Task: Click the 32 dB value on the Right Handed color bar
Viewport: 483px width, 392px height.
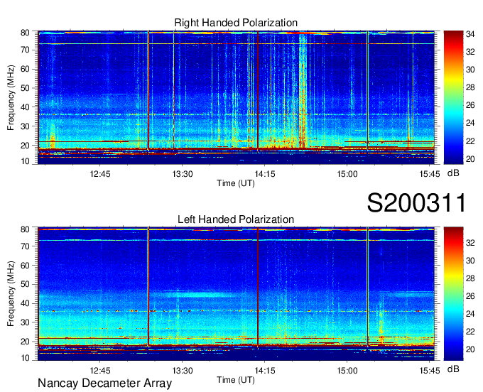Action: pos(470,52)
